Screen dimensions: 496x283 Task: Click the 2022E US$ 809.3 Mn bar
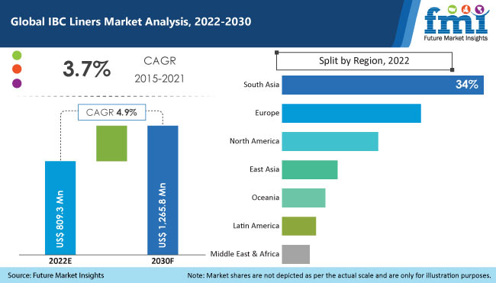[60, 207]
